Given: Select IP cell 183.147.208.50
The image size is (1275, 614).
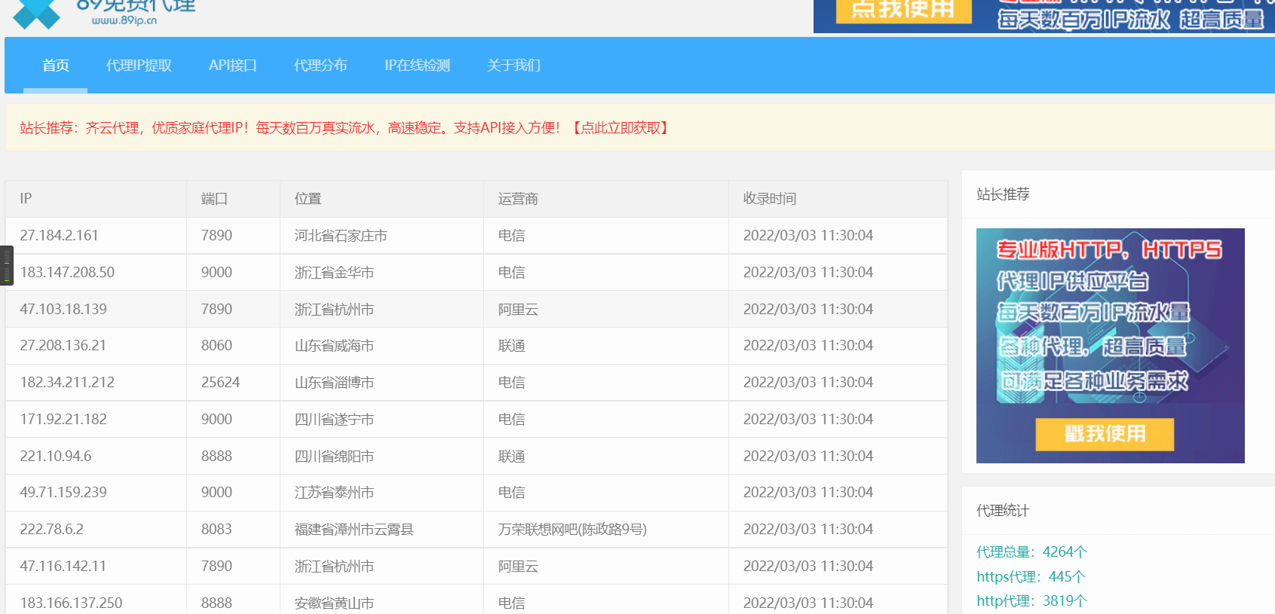Looking at the screenshot, I should (x=67, y=273).
